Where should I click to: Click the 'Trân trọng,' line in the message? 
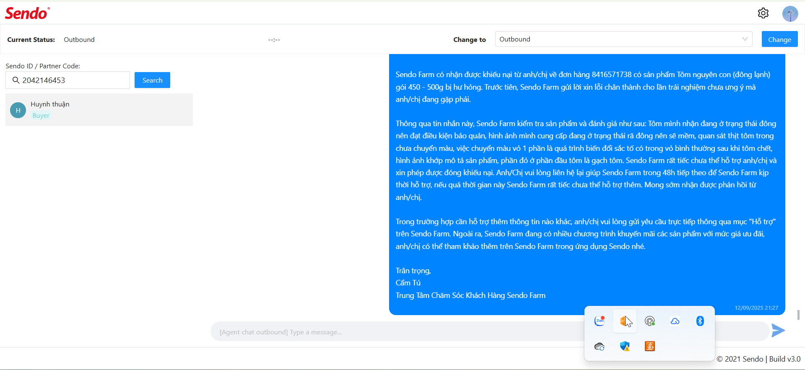(413, 271)
